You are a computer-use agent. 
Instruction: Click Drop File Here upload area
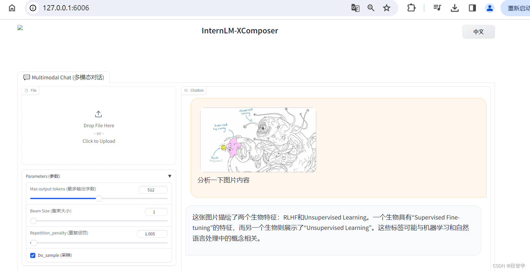[x=99, y=126]
